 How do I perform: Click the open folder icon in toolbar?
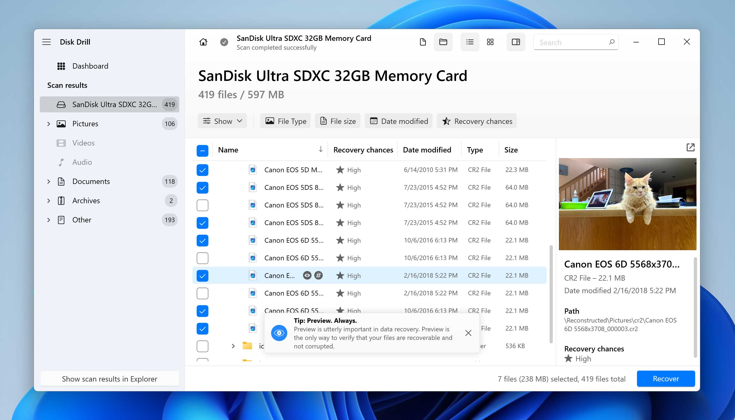pos(443,42)
